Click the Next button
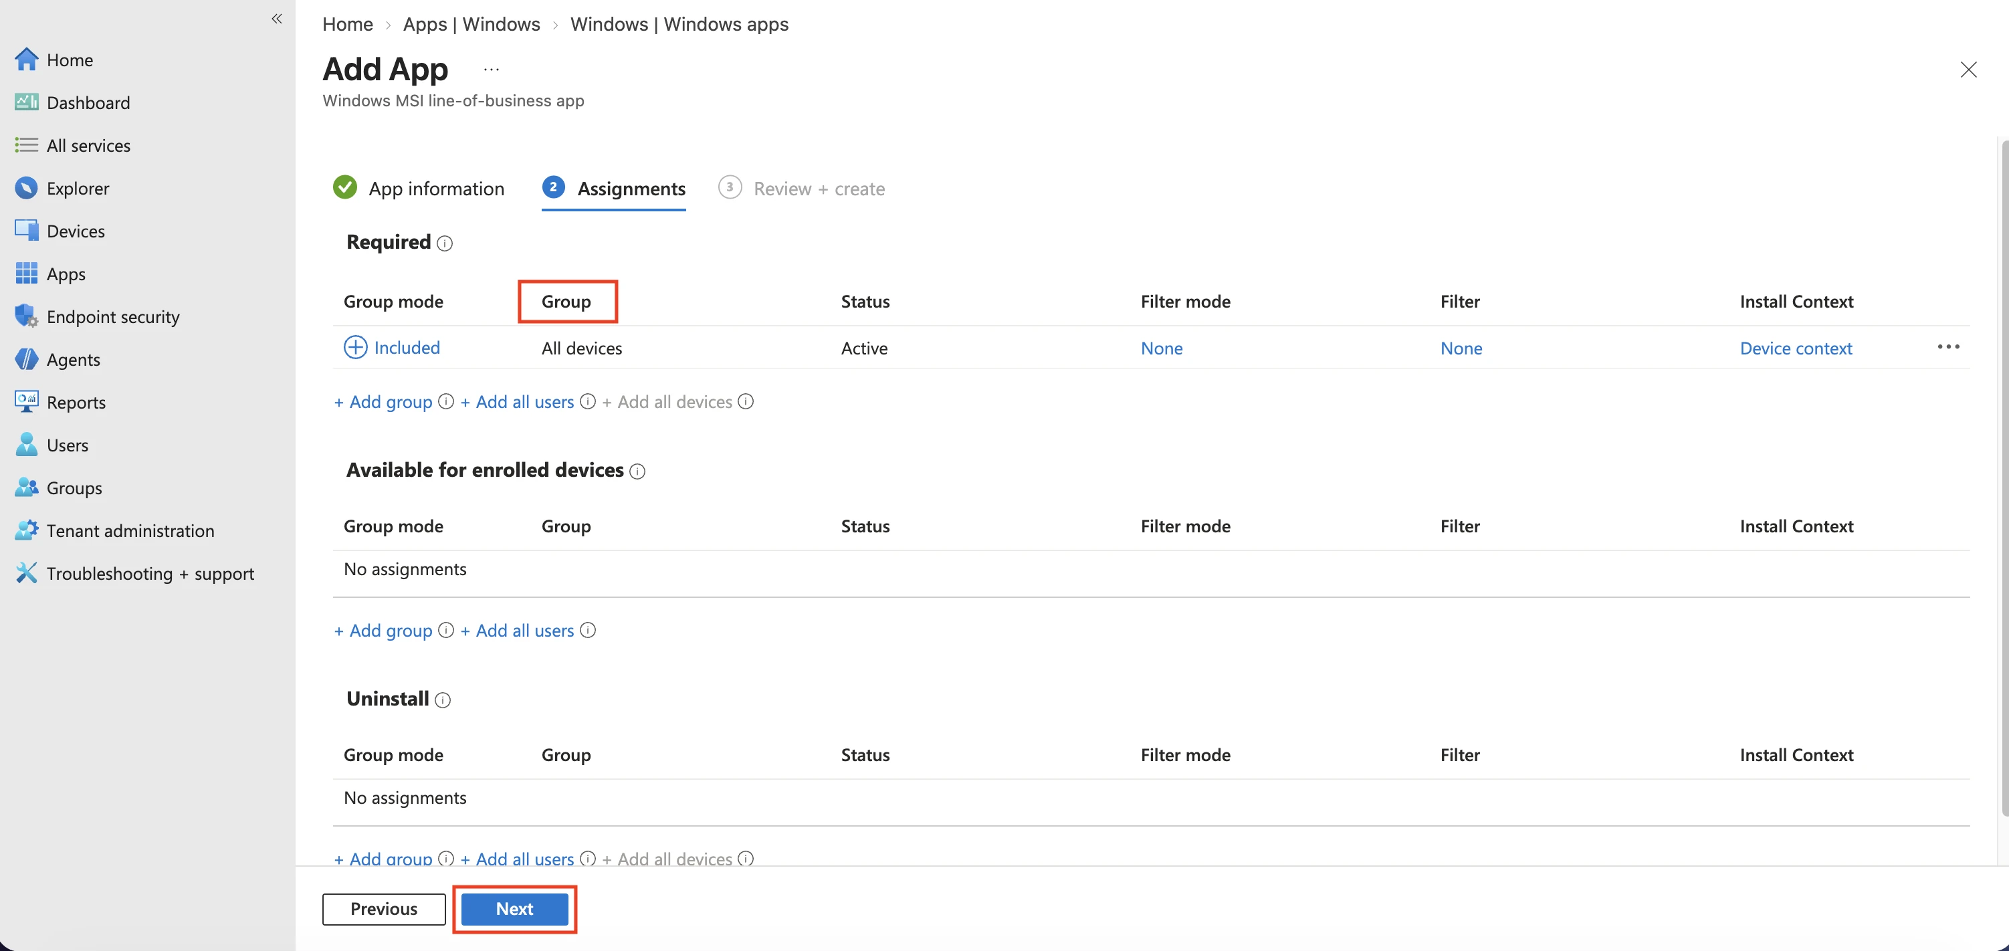 coord(515,909)
